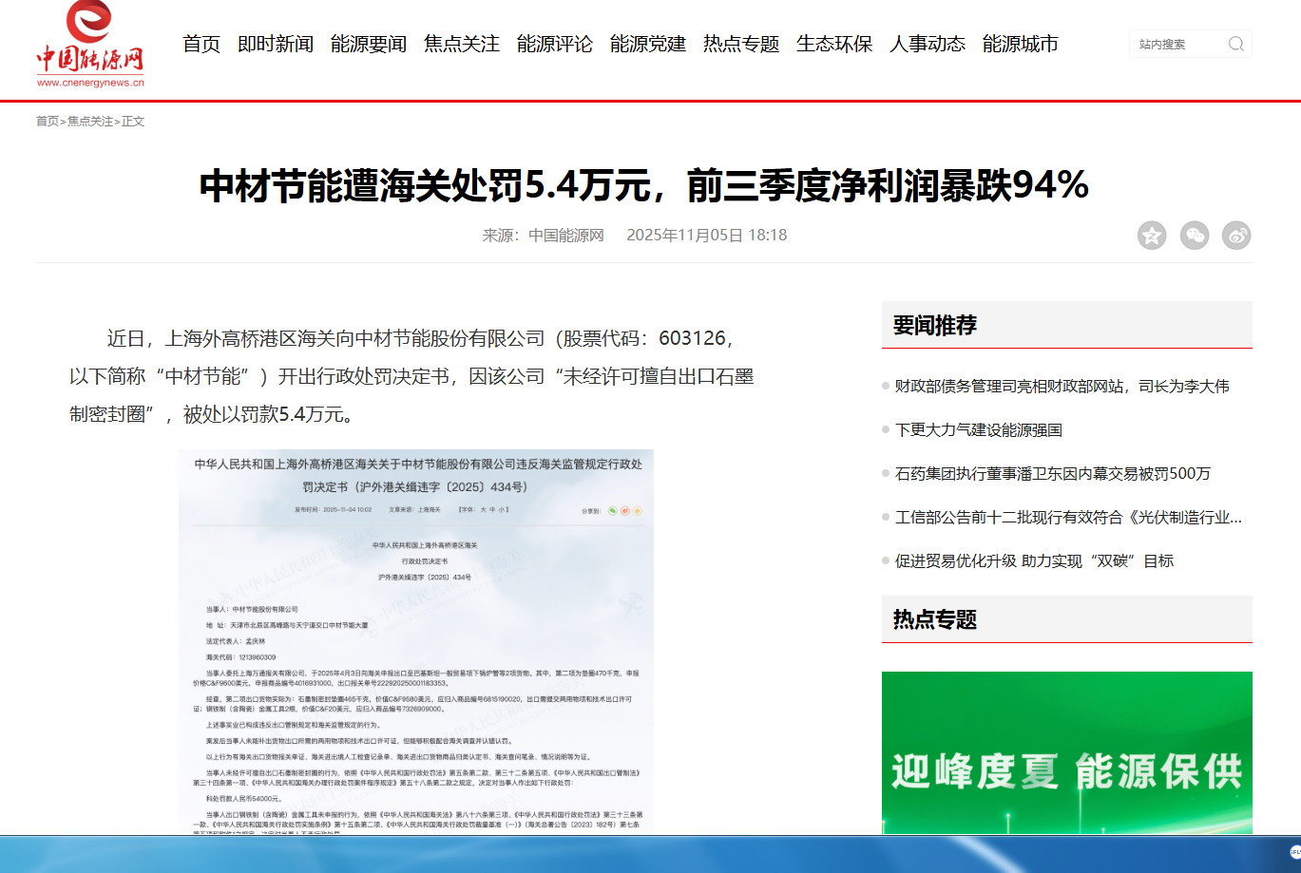Open 热点专题 in the navigation bar
The image size is (1301, 873).
click(741, 44)
